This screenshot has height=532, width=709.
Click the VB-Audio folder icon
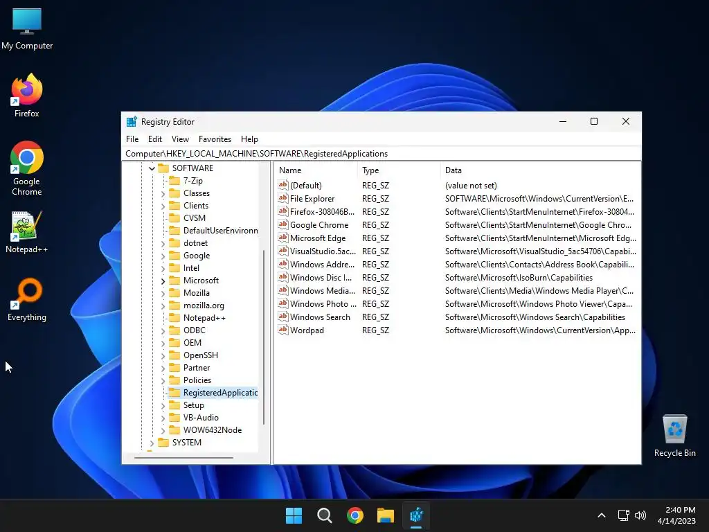pos(174,418)
